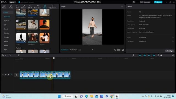This screenshot has width=176, height=99.
Task: Click the timeline playhead marker
Action: [54, 58]
